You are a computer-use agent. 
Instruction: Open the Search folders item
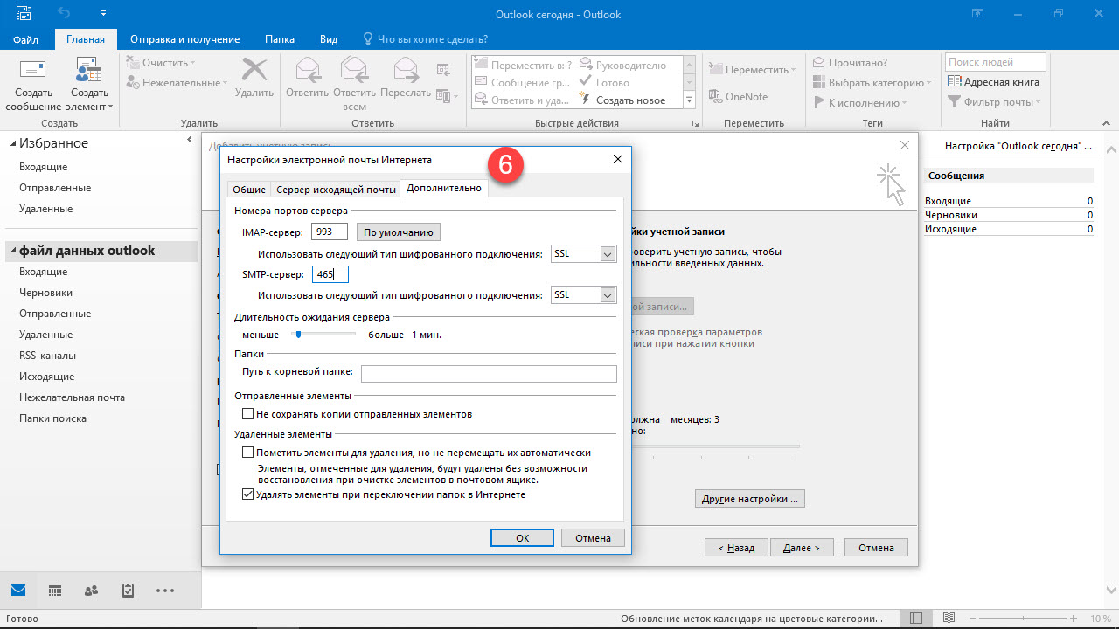pos(52,418)
